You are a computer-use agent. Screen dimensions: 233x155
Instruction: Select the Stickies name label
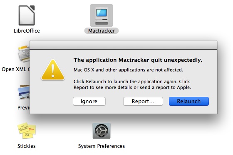tap(27, 146)
